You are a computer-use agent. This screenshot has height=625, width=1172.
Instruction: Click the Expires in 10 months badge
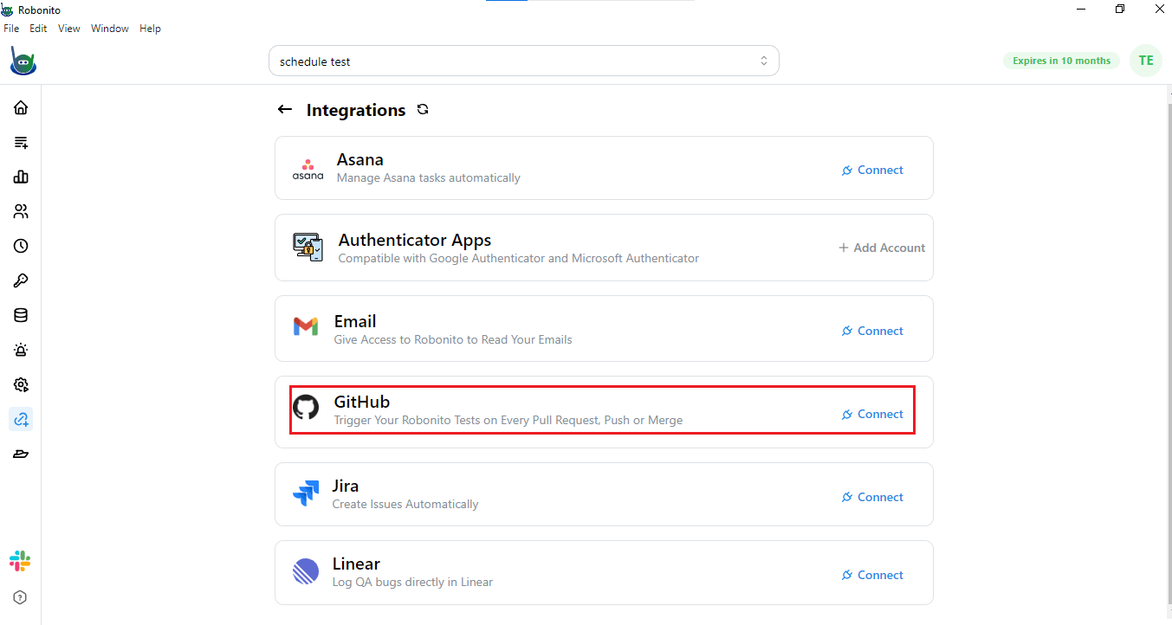click(1061, 61)
